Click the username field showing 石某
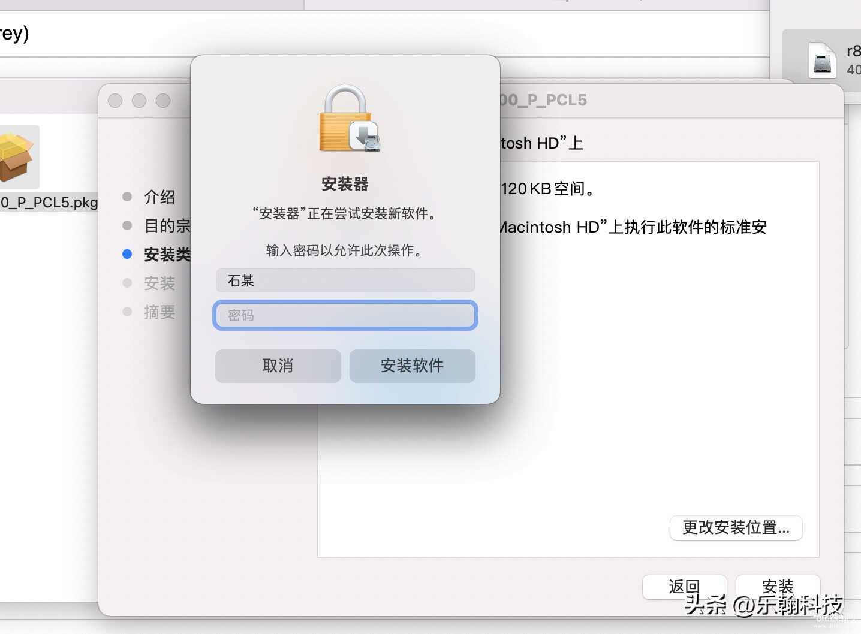 (345, 280)
